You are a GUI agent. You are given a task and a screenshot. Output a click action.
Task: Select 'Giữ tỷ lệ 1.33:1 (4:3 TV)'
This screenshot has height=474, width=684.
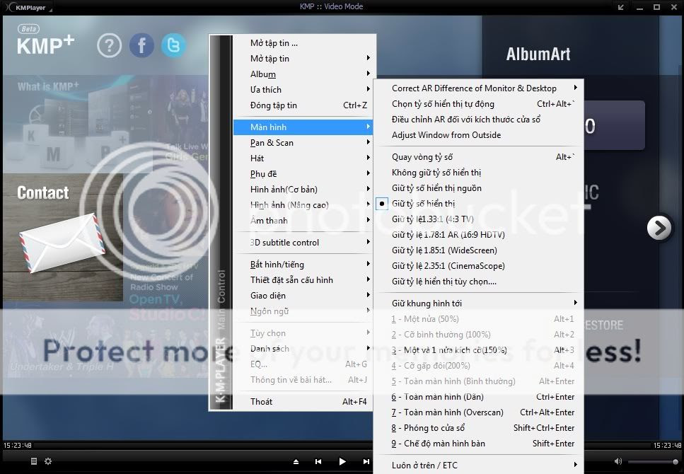point(480,219)
